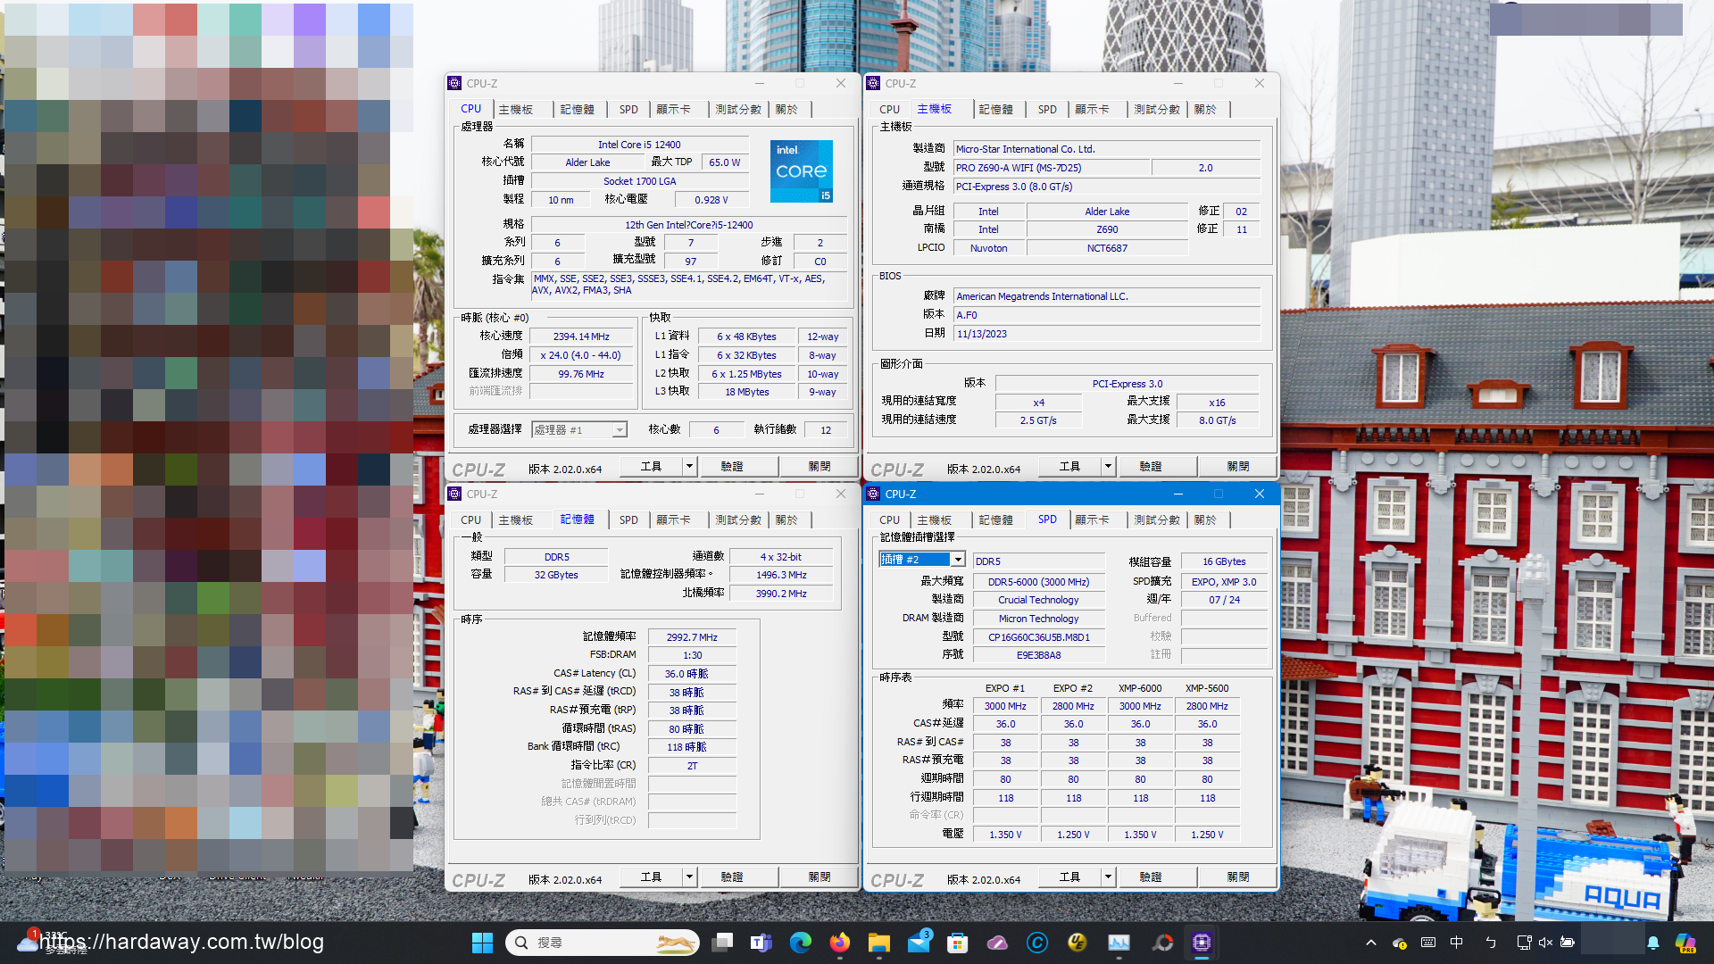The image size is (1714, 964).
Task: Open the 插槽 #2 memory slot dropdown
Action: point(922,560)
